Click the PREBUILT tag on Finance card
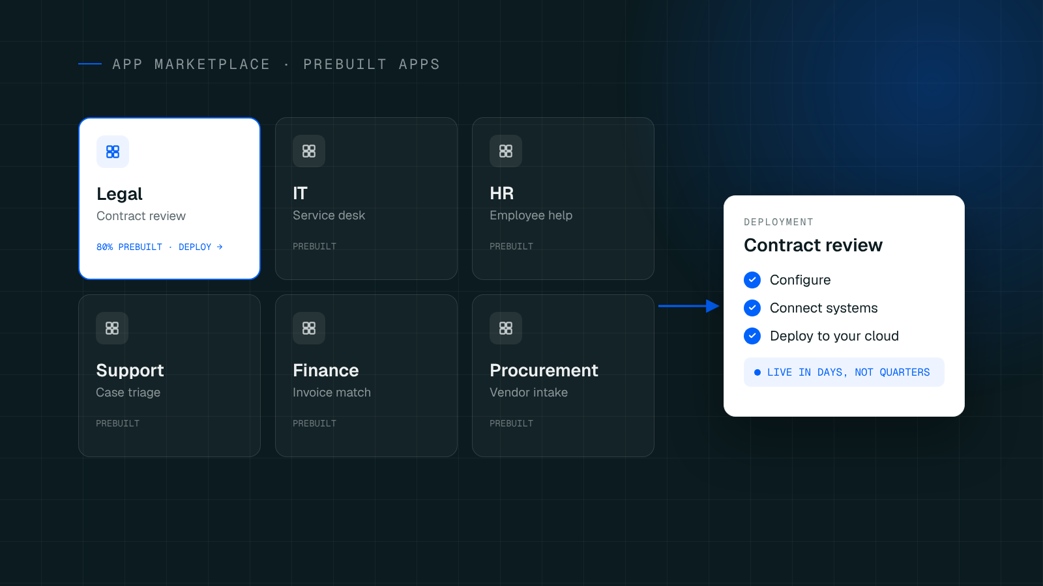The width and height of the screenshot is (1043, 586). pos(315,423)
